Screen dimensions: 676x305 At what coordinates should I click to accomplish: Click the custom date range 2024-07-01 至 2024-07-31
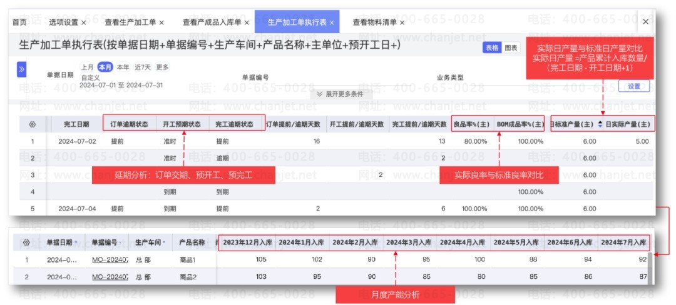[x=121, y=85]
